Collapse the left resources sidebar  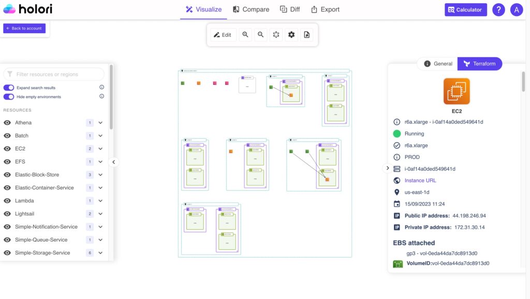coord(114,161)
